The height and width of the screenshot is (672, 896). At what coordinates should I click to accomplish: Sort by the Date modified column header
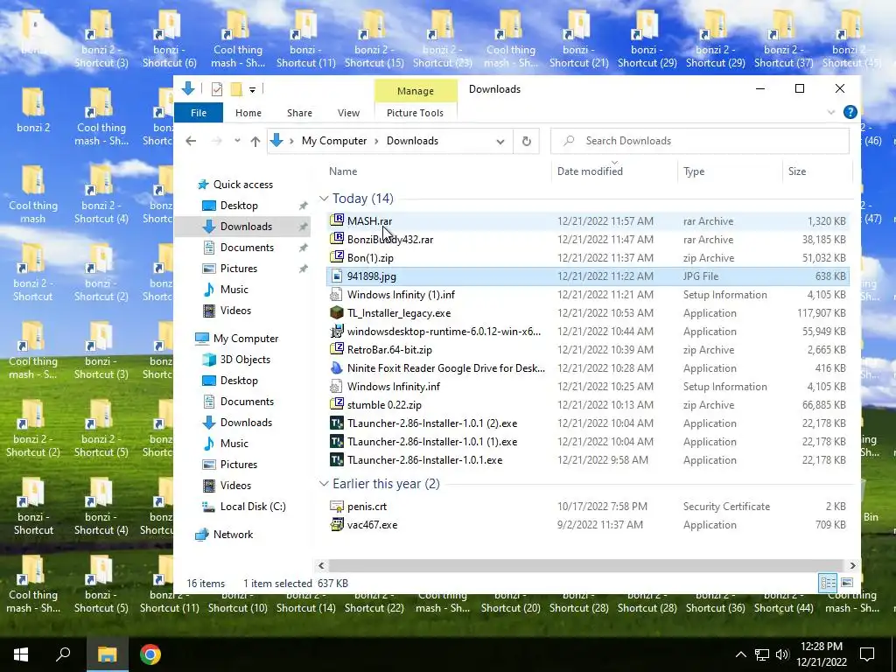590,171
